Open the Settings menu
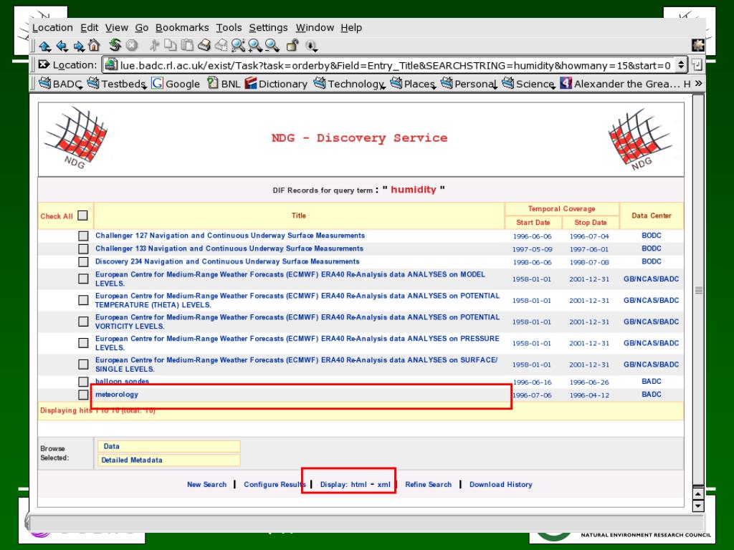Screen dimensions: 734x550 [x=268, y=28]
